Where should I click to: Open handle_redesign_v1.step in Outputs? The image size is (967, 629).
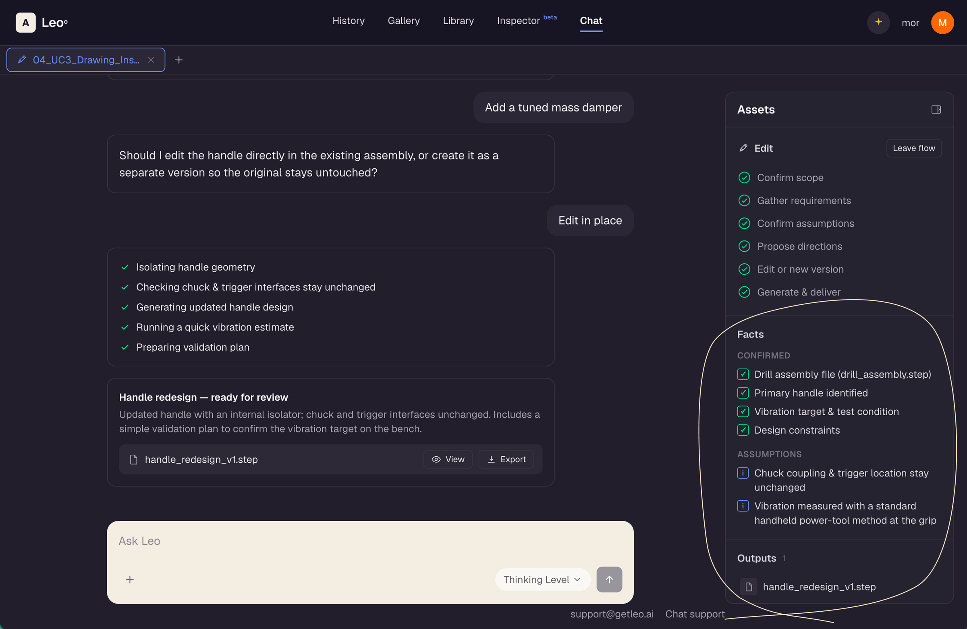click(819, 587)
